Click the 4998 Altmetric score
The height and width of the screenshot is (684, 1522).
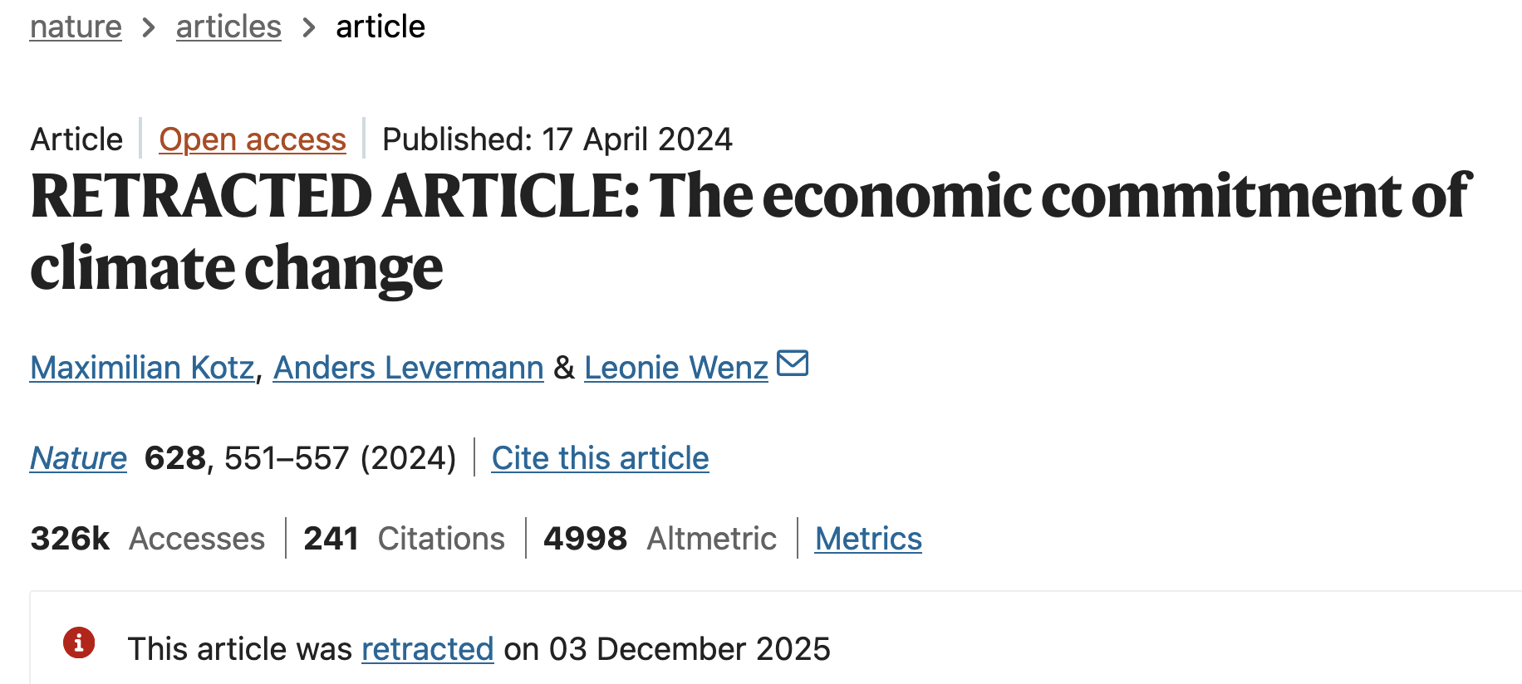(x=660, y=539)
